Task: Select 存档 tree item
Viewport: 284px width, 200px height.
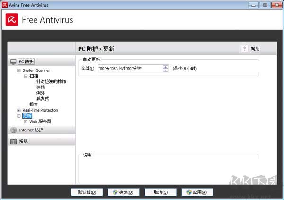Action: pos(41,87)
